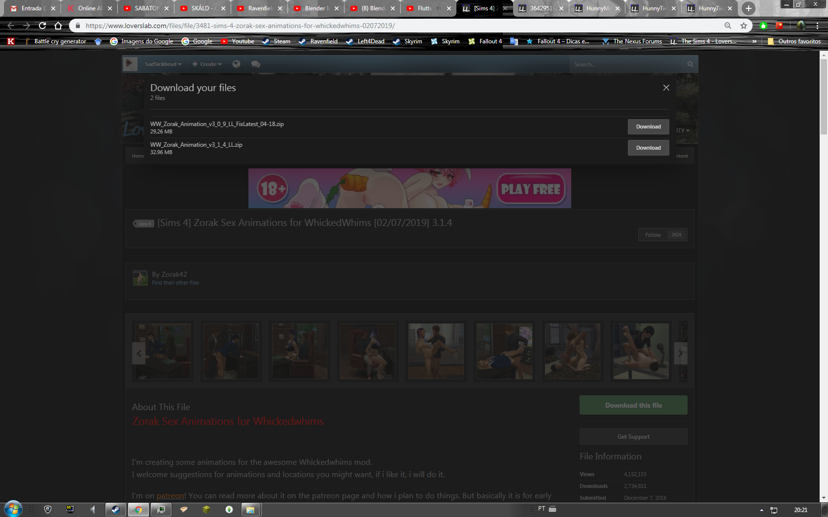Screen dimensions: 828x517
Task: Open the By Zorak42 author avatar
Action: pos(140,278)
